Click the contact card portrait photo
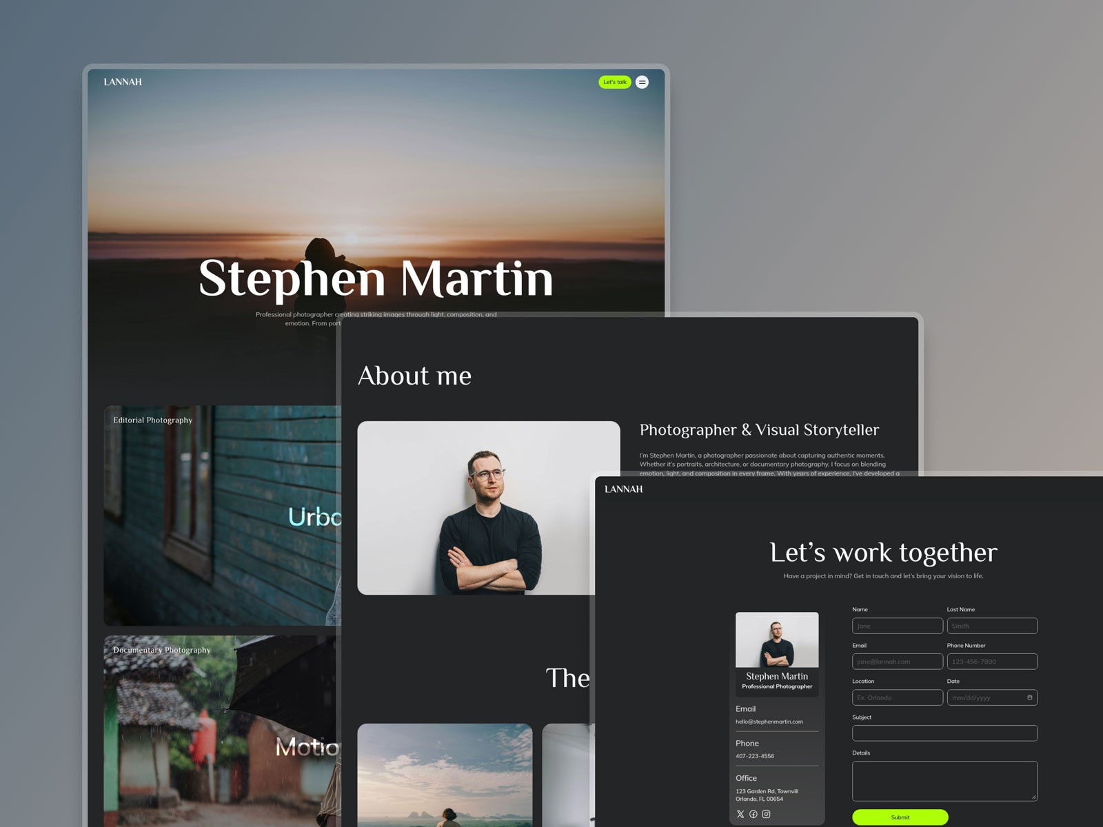This screenshot has width=1103, height=827. (x=777, y=640)
